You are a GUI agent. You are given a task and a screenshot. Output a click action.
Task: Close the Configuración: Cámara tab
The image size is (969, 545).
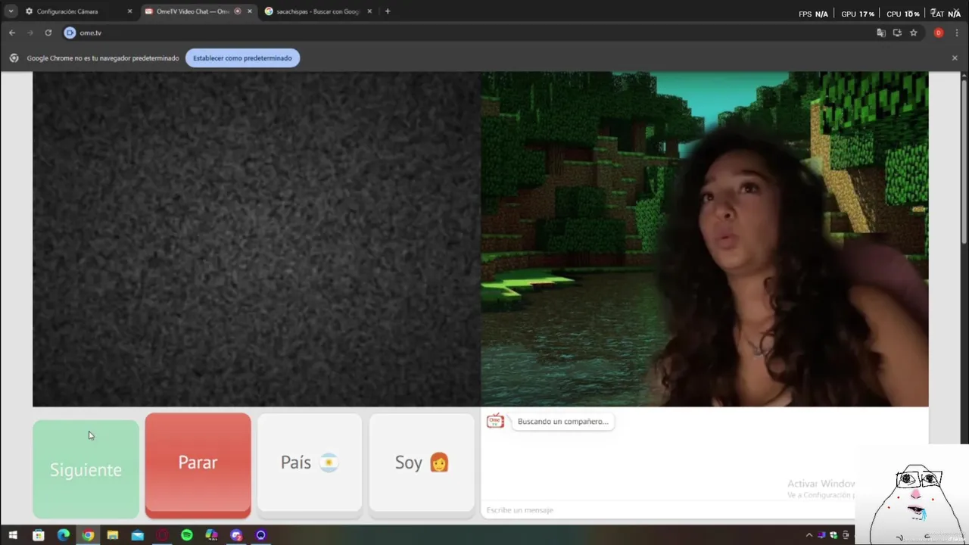coord(129,11)
